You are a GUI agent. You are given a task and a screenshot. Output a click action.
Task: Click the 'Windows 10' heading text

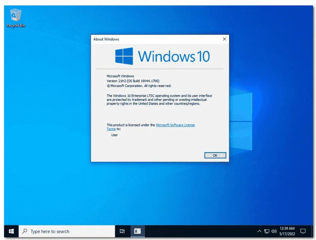tap(174, 56)
